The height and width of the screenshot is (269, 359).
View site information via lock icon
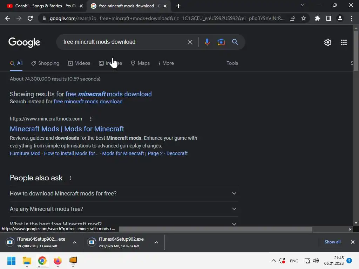44,18
